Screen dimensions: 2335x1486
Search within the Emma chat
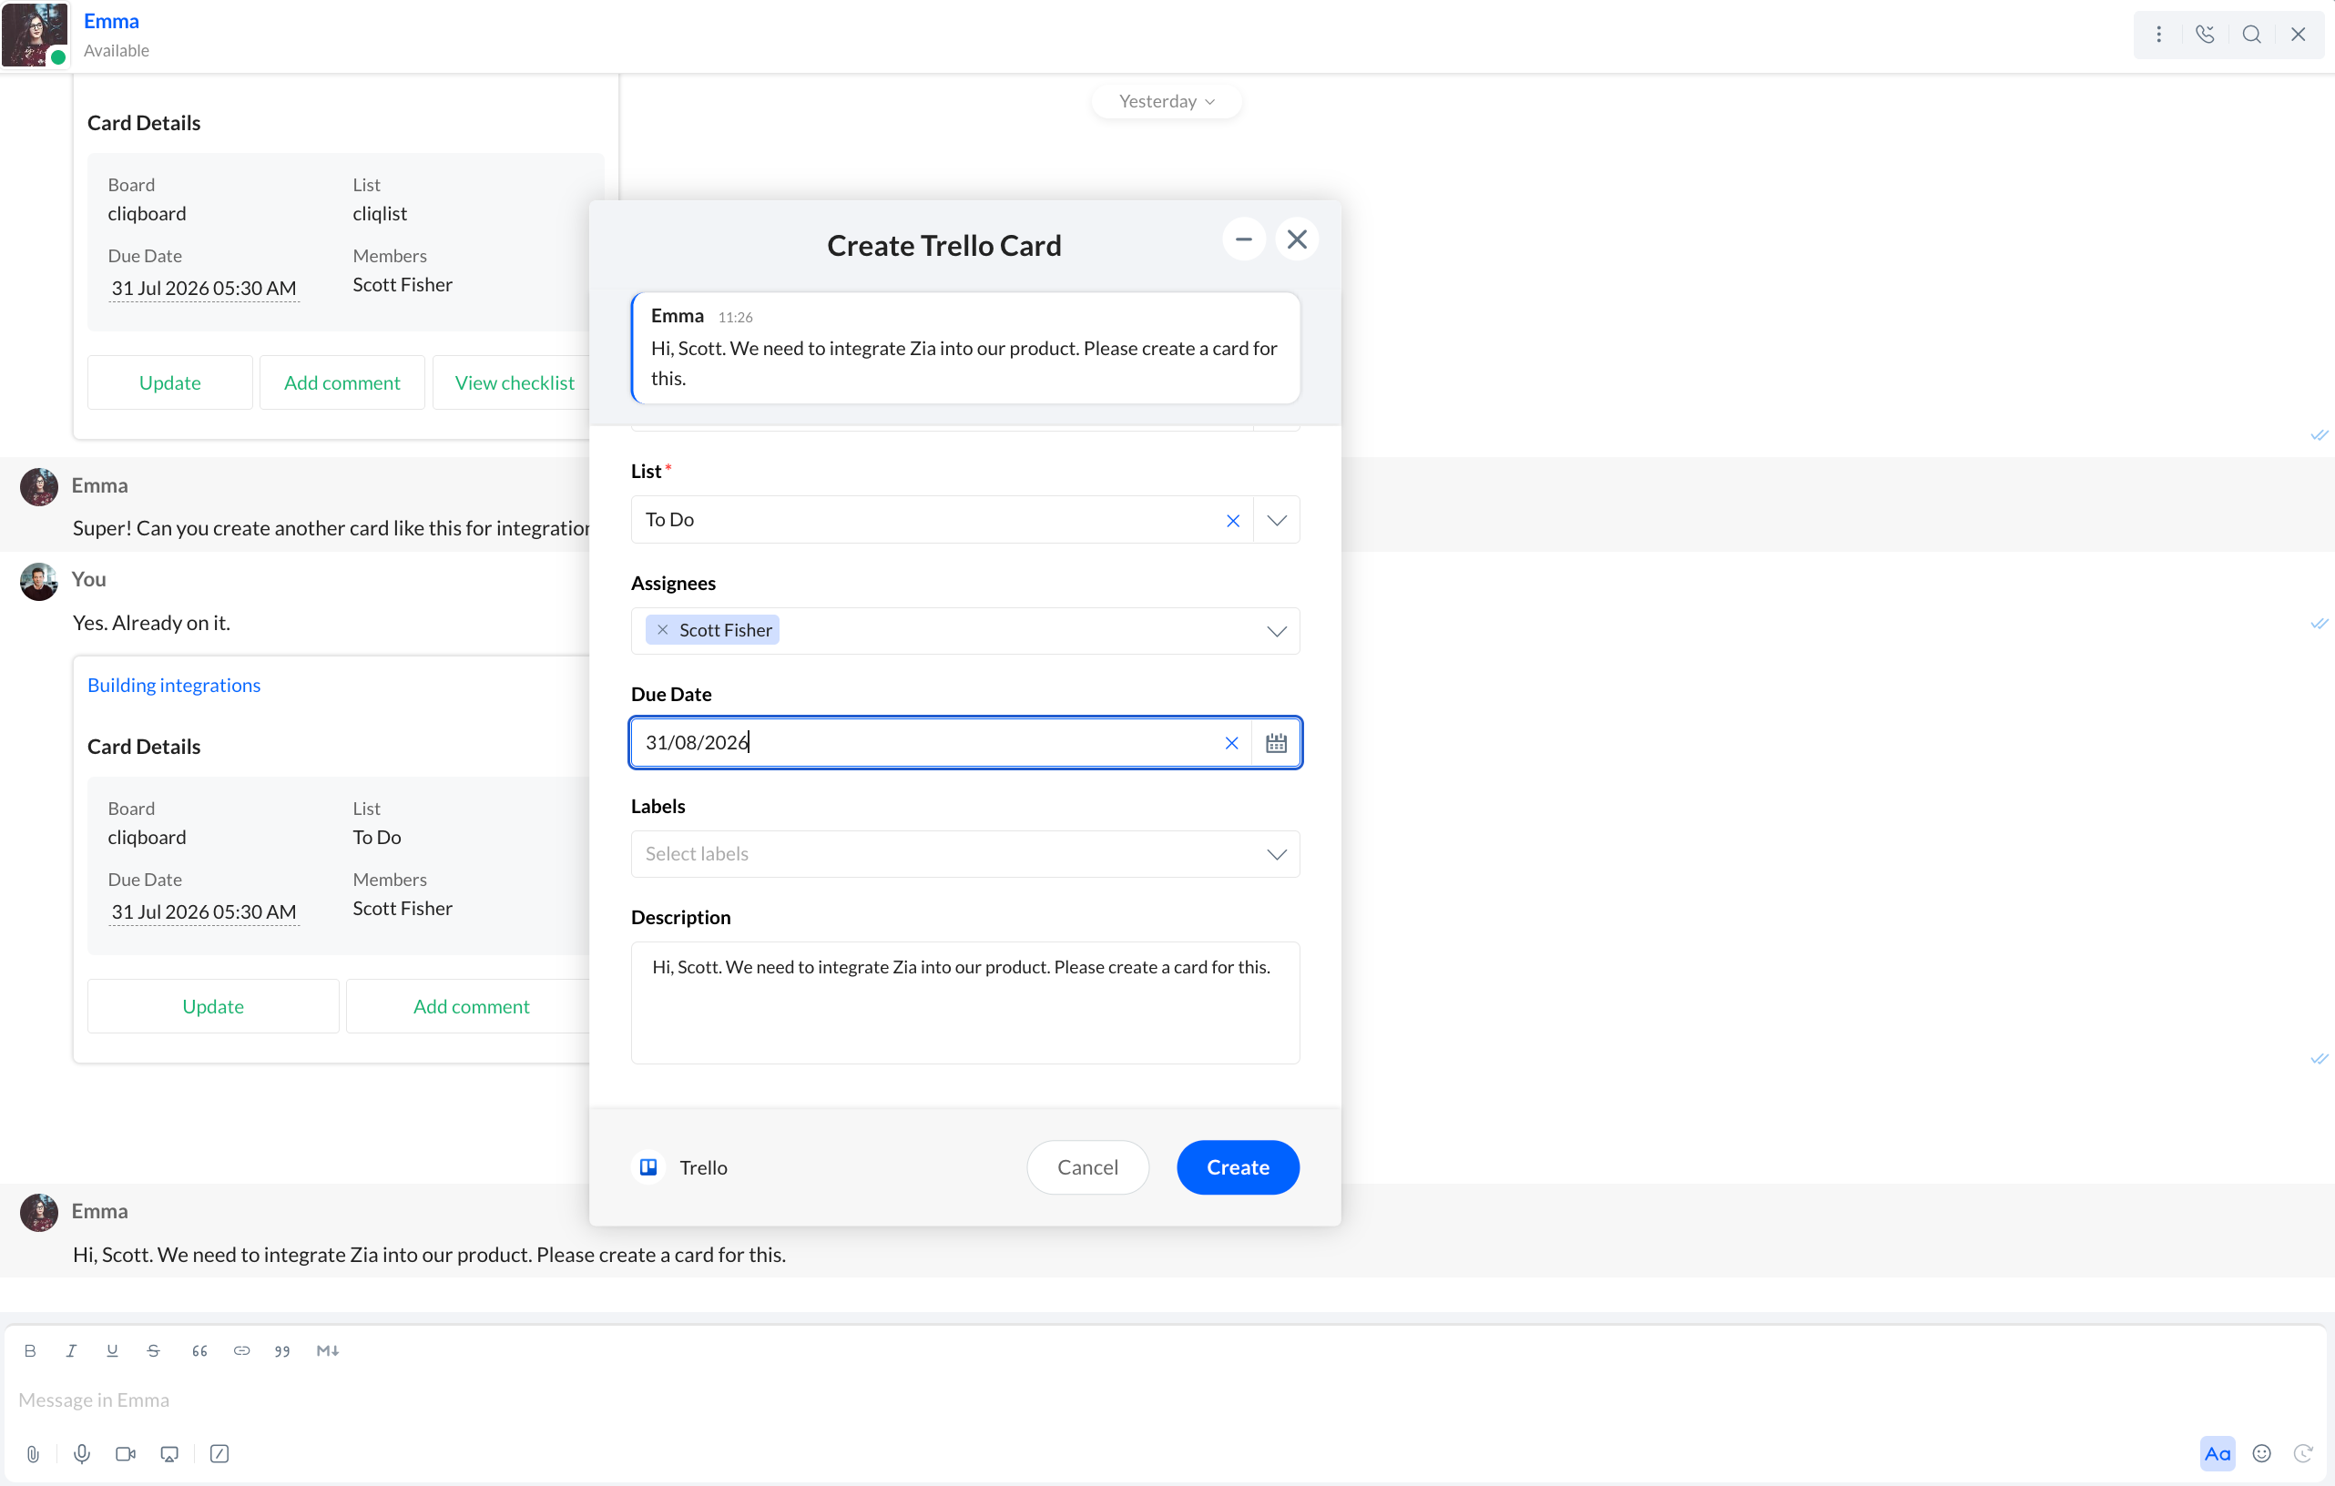tap(2251, 35)
